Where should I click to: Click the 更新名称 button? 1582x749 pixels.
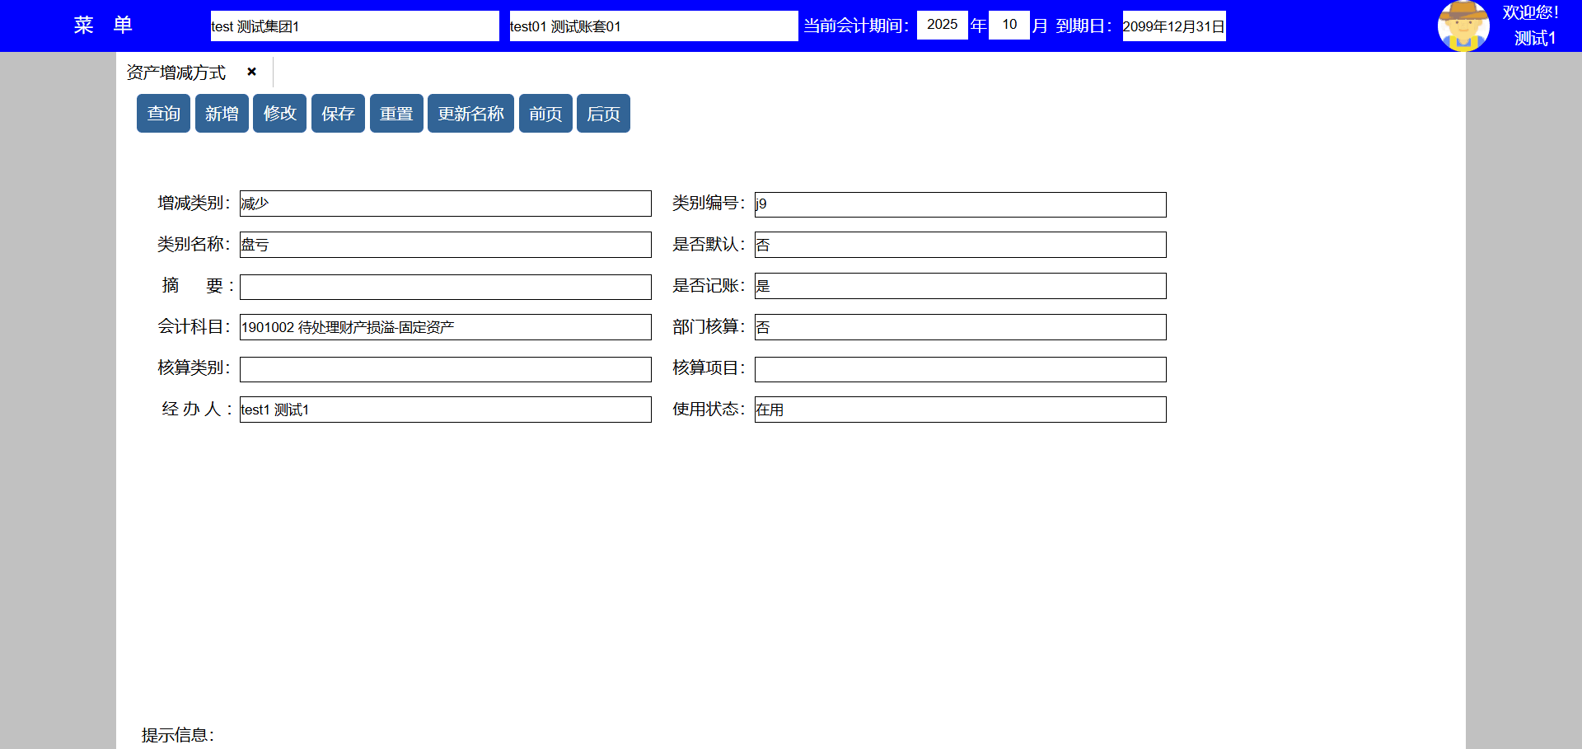(470, 113)
